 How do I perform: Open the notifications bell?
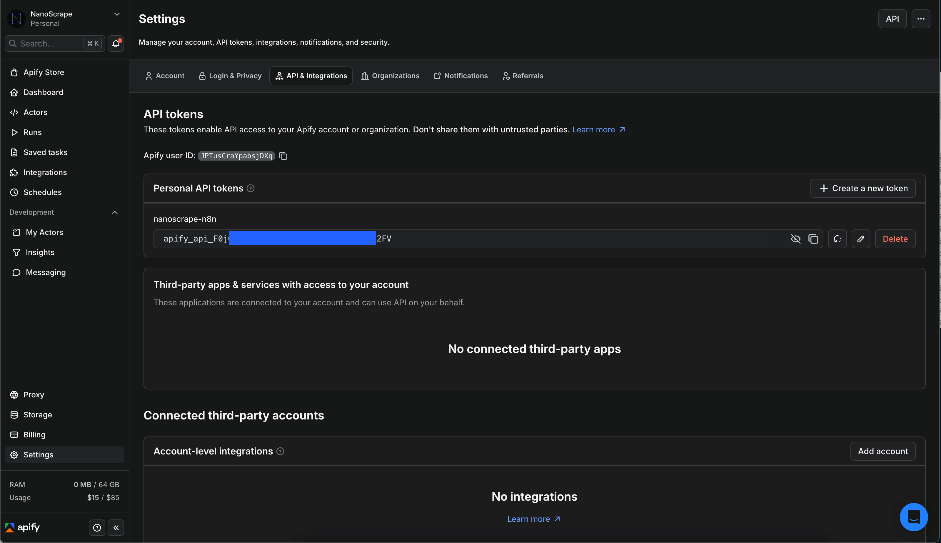116,44
